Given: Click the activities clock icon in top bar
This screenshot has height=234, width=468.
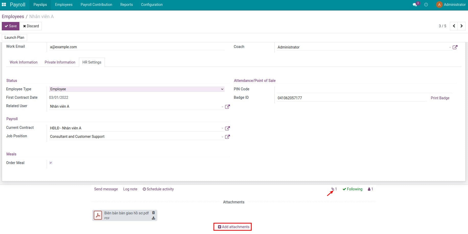Looking at the screenshot, I should click(x=426, y=5).
